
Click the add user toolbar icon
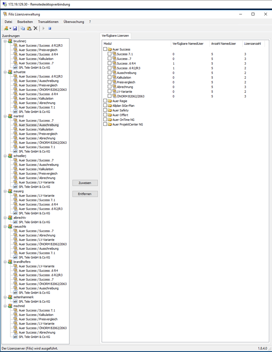pos(6,28)
